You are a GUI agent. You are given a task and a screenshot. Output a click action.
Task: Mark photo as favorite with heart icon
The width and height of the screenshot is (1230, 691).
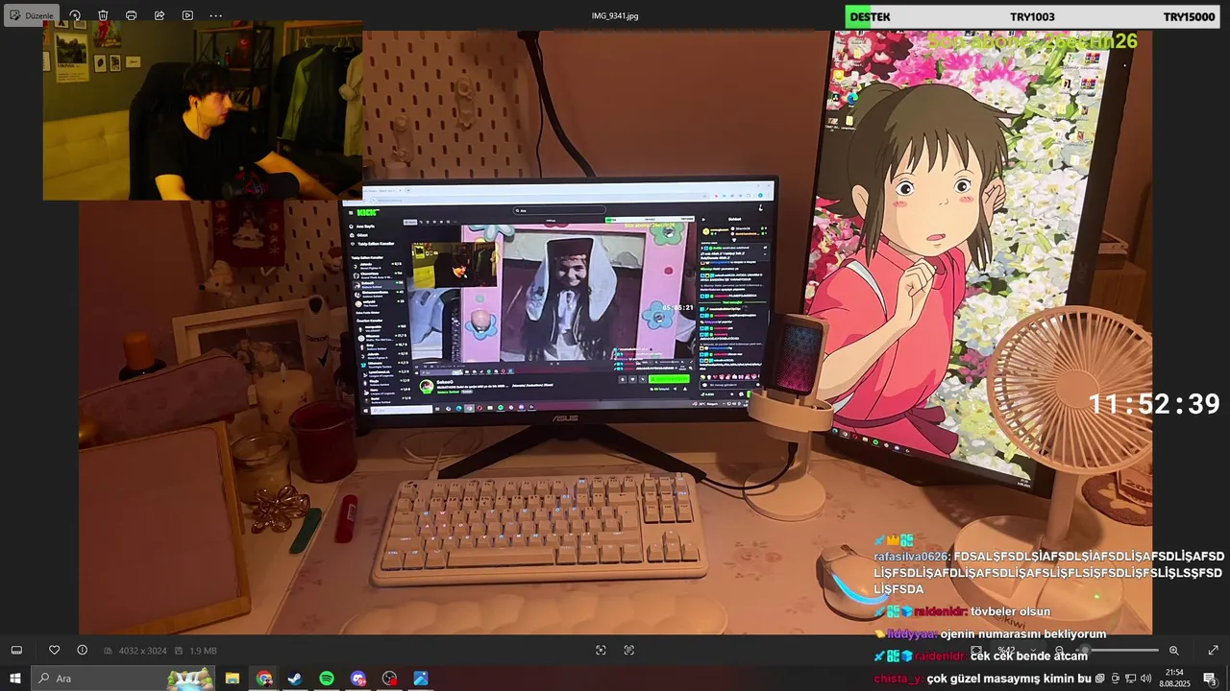(x=54, y=650)
